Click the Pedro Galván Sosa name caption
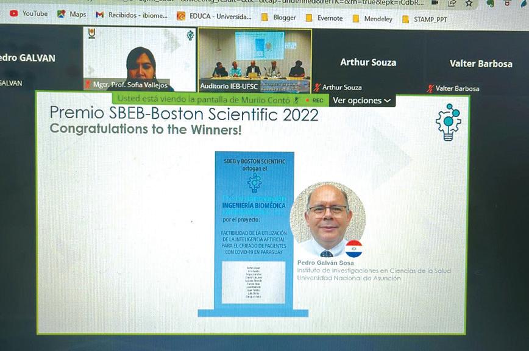This screenshot has height=351, width=529. coord(325,263)
